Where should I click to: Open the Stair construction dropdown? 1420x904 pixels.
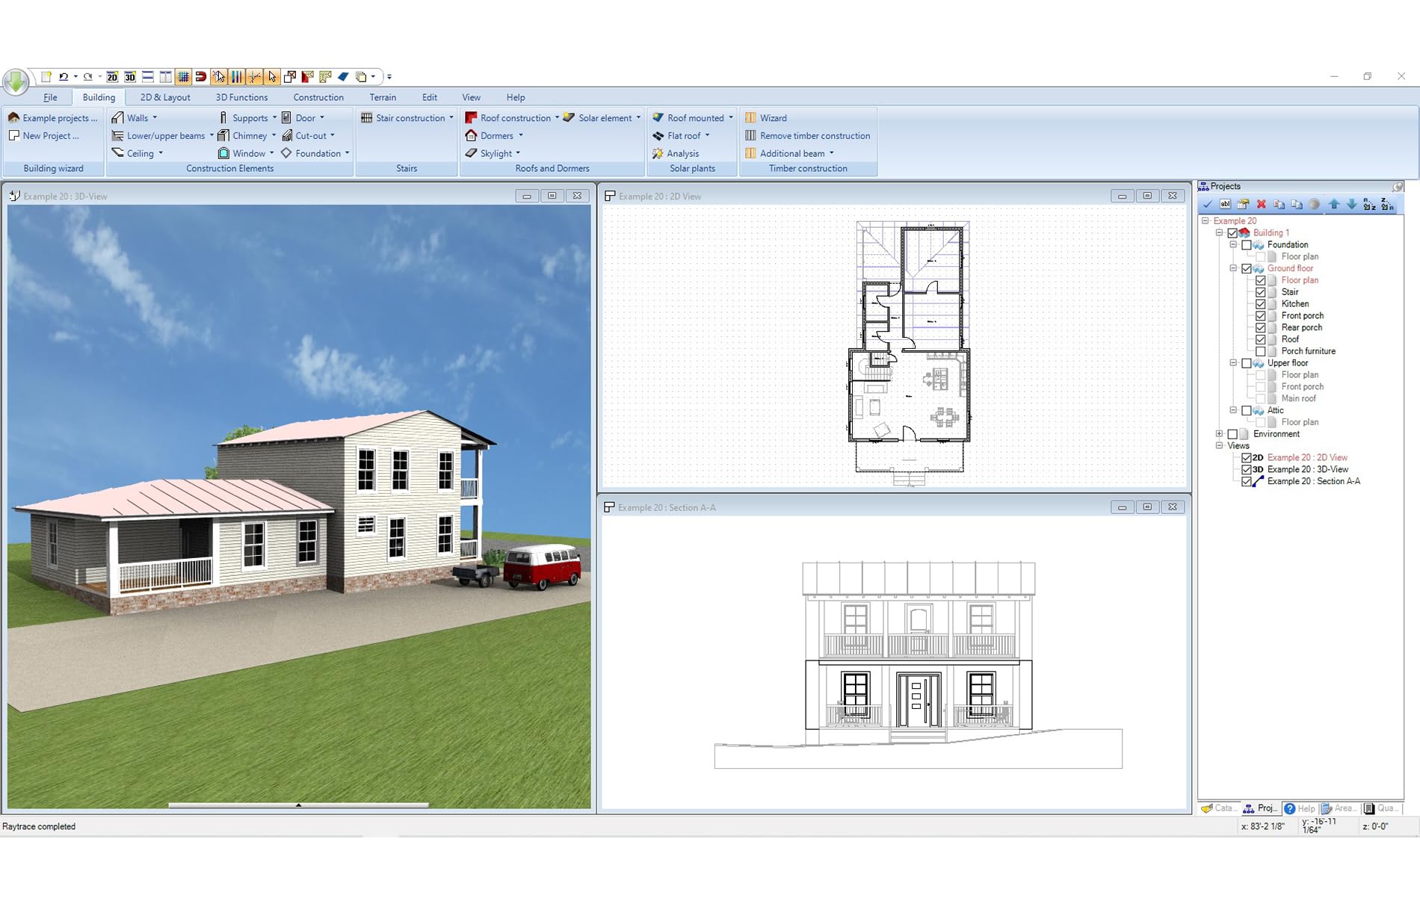point(451,118)
